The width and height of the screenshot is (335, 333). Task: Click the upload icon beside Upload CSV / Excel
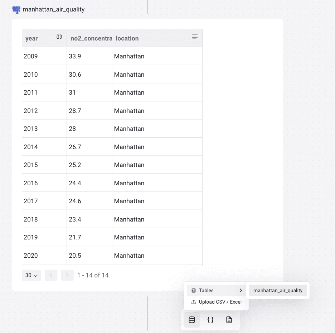(194, 302)
